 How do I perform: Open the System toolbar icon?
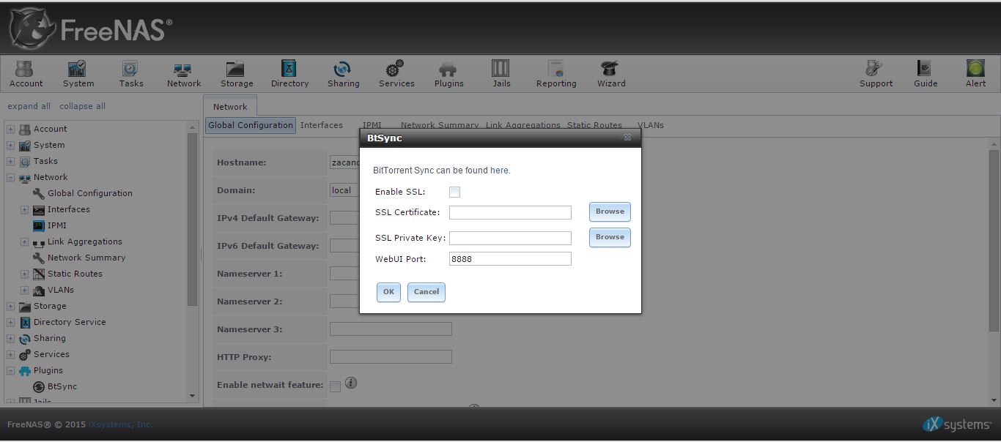coord(78,74)
